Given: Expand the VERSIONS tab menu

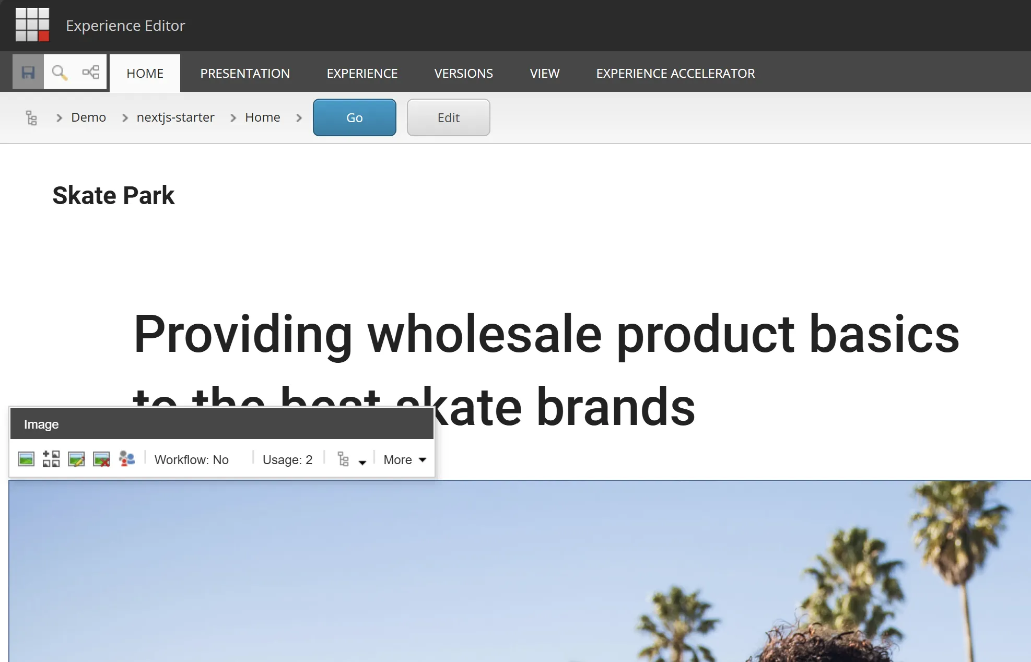Looking at the screenshot, I should (x=464, y=73).
